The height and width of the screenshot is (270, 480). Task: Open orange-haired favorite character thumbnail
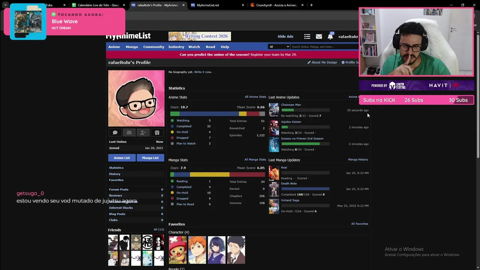[x=197, y=250]
